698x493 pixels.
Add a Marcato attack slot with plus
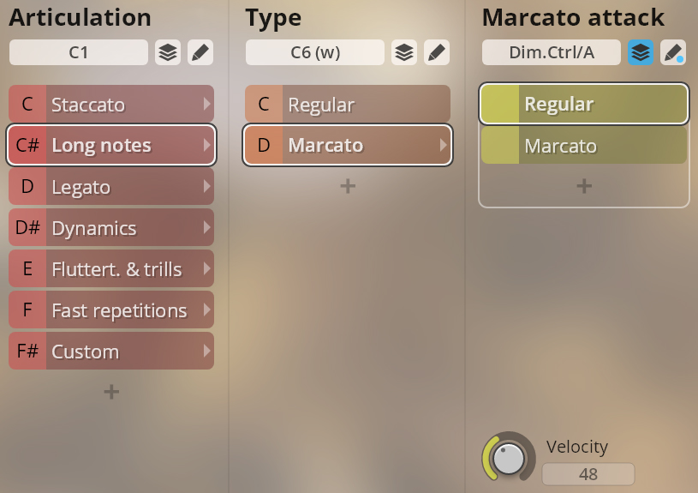point(584,185)
